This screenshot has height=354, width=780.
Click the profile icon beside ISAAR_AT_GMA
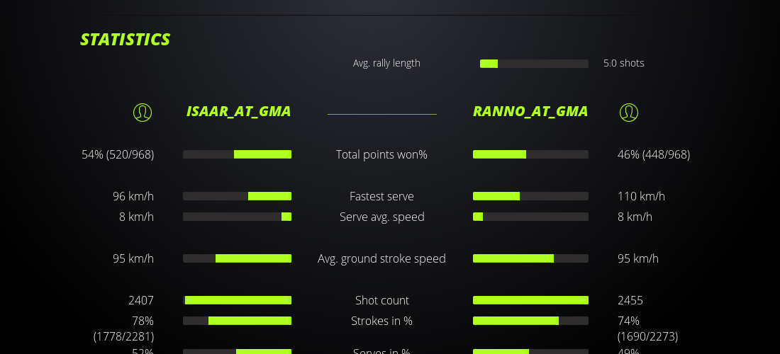(143, 112)
